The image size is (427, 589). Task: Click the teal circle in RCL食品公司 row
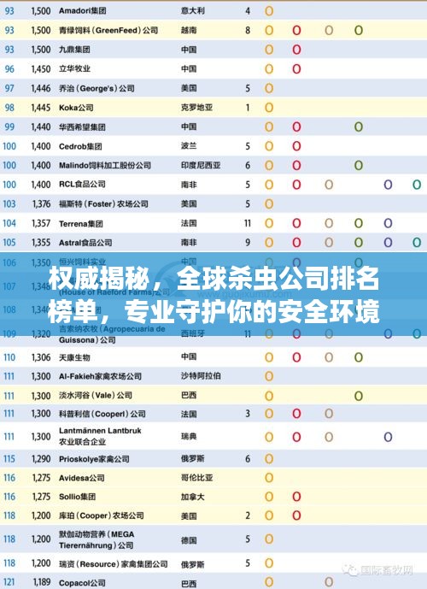(x=417, y=185)
